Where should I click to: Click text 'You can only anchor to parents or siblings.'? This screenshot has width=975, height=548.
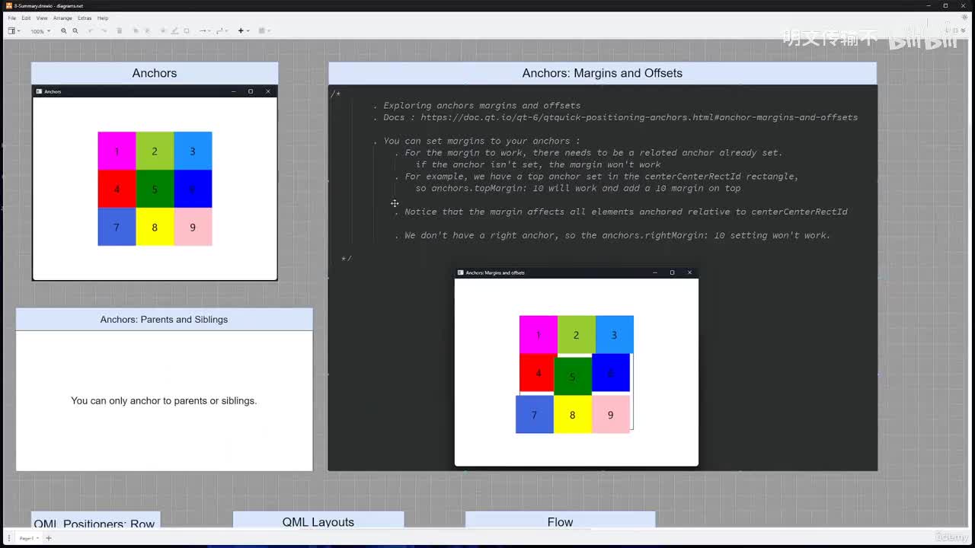(x=164, y=401)
